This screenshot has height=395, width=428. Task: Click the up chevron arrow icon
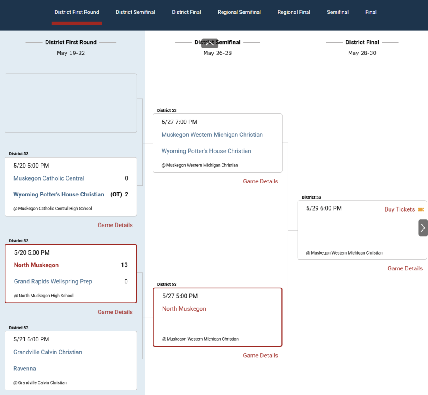(210, 43)
